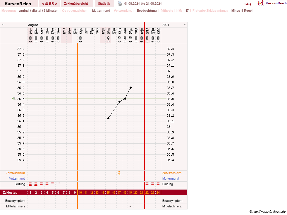287x215 pixels.
Task: Click cycle day 9 in Zyklustag row
Action: [75, 192]
